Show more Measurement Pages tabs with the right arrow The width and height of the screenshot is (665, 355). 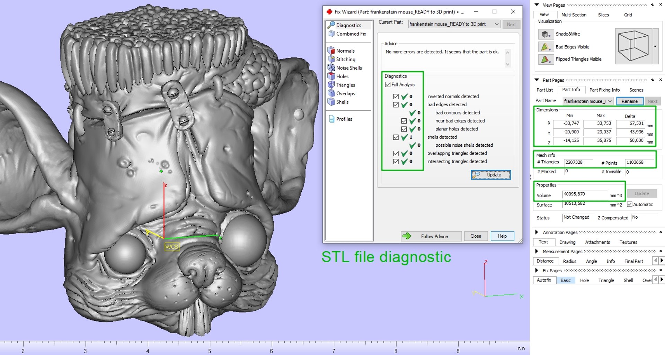(x=662, y=261)
